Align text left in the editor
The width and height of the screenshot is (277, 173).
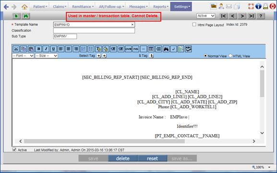pos(61,49)
